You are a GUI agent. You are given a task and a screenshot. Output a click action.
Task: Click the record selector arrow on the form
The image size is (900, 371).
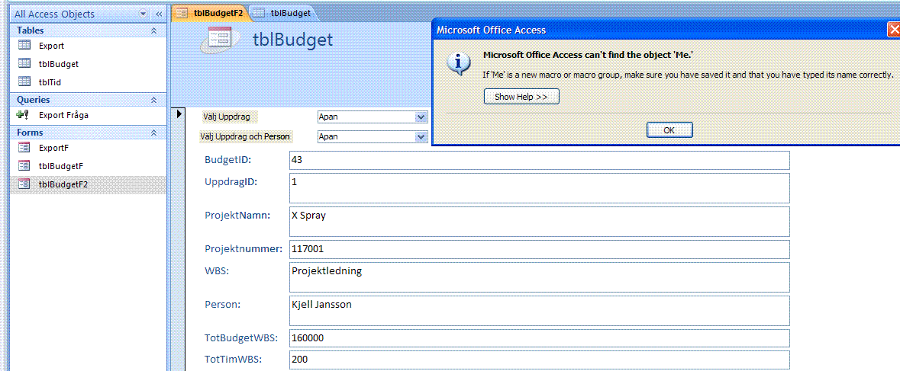point(179,114)
